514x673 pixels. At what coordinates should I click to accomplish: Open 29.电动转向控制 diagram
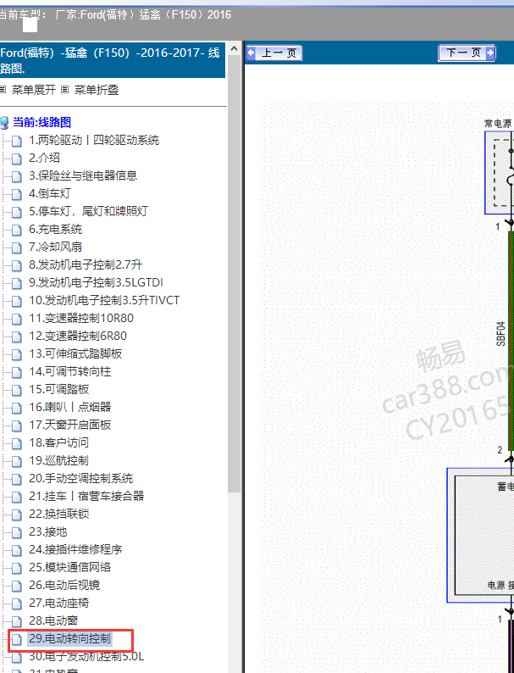(x=70, y=638)
